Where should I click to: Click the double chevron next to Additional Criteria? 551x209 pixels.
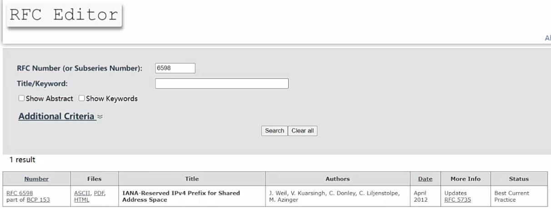point(100,117)
